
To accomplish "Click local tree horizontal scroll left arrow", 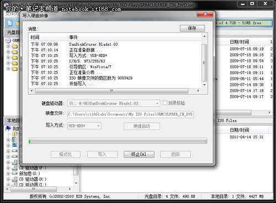I will (x=7, y=189).
